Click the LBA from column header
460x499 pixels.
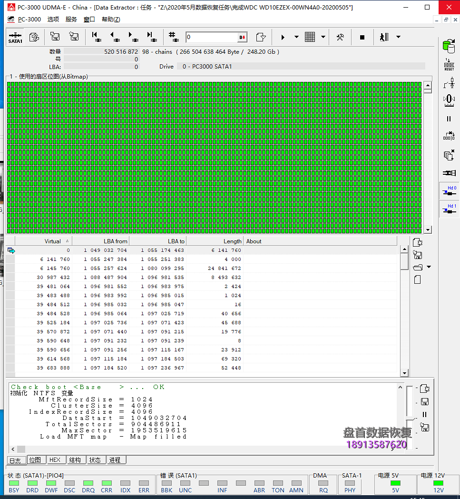[100, 241]
